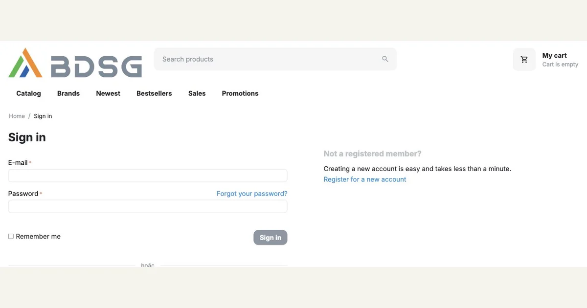Click the Search products field
The image size is (587, 308).
[275, 59]
